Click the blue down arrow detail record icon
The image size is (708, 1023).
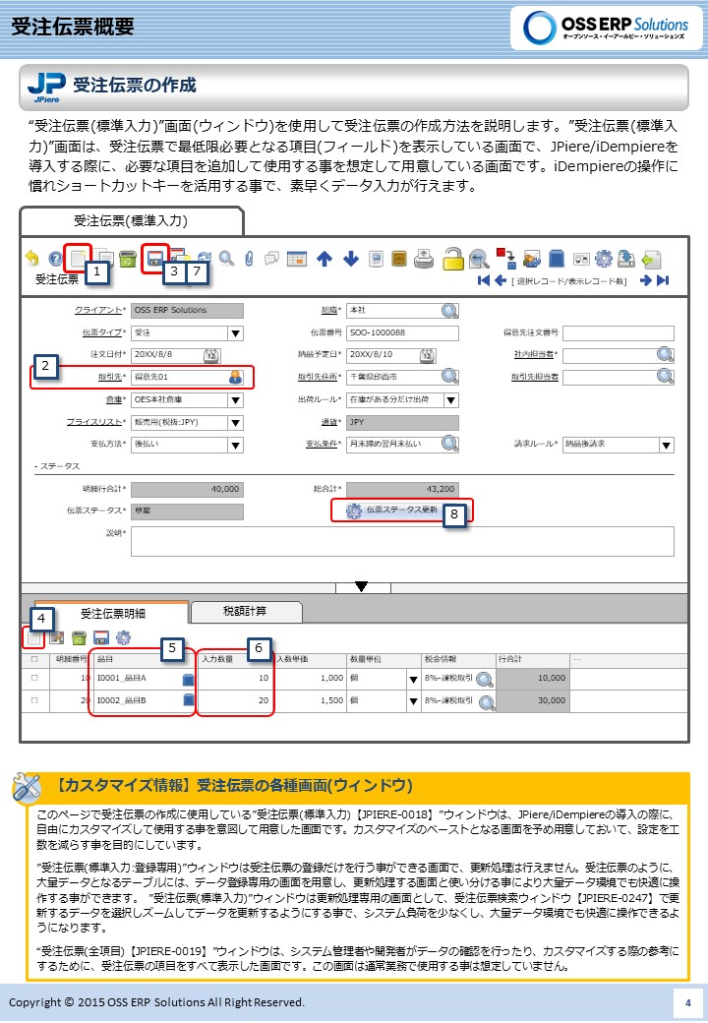click(x=351, y=259)
